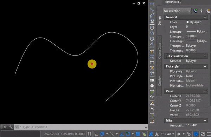Screen dimensions: 211x137
Task: Toggle Clean Screen mode
Action: (x=203, y=134)
